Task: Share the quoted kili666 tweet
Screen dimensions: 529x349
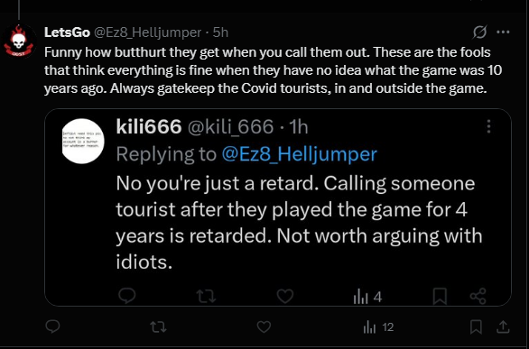Action: [x=478, y=297]
